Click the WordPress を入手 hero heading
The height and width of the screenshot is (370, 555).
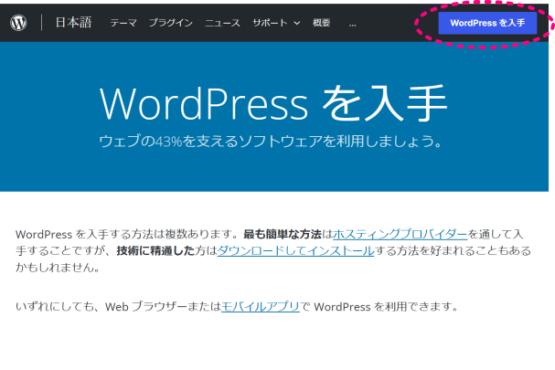coord(273,103)
